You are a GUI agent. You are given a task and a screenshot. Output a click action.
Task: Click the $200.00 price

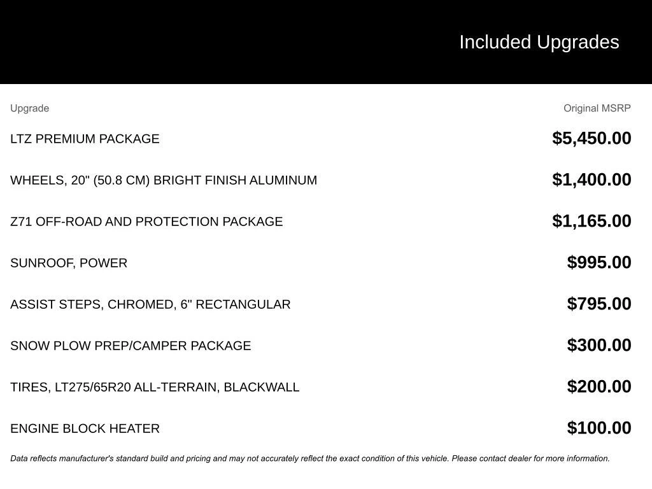point(599,386)
